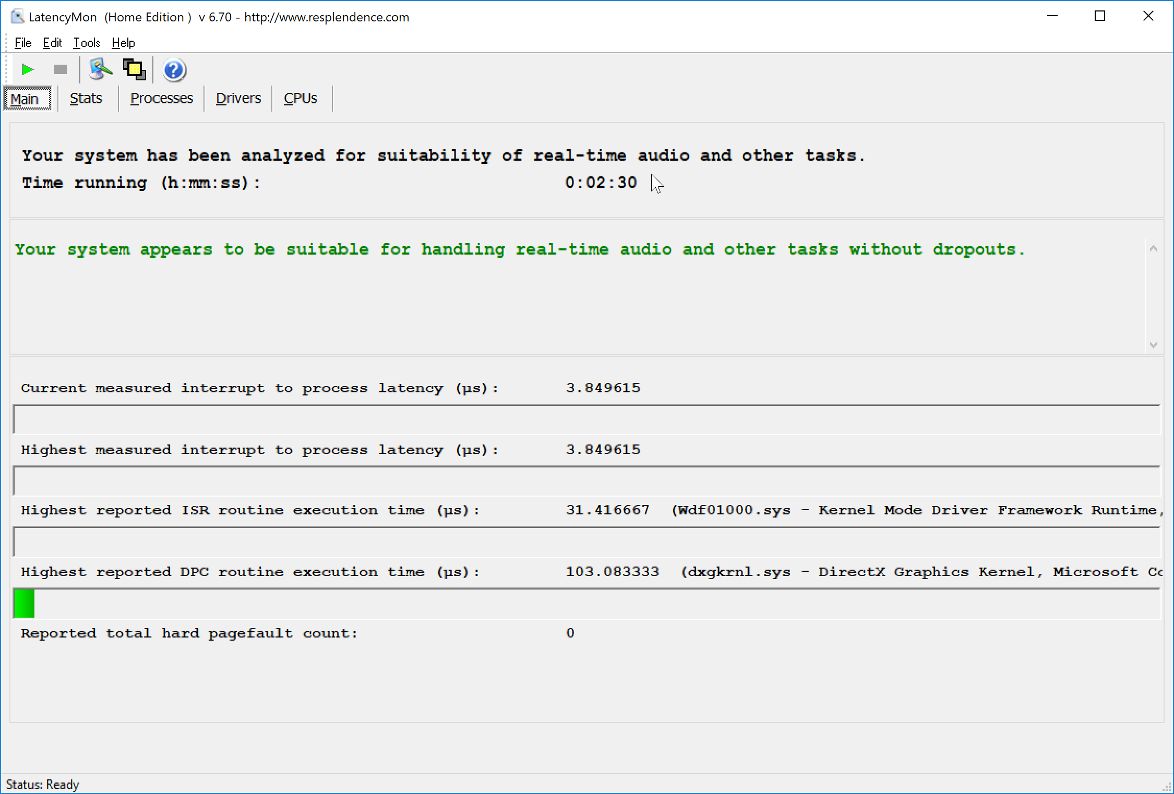This screenshot has width=1174, height=794.
Task: Switch to the Processes tab
Action: [x=161, y=99]
